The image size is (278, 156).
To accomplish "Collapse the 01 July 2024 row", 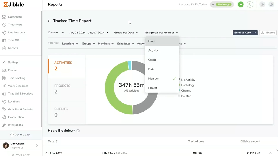I will pyautogui.click(x=270, y=153).
